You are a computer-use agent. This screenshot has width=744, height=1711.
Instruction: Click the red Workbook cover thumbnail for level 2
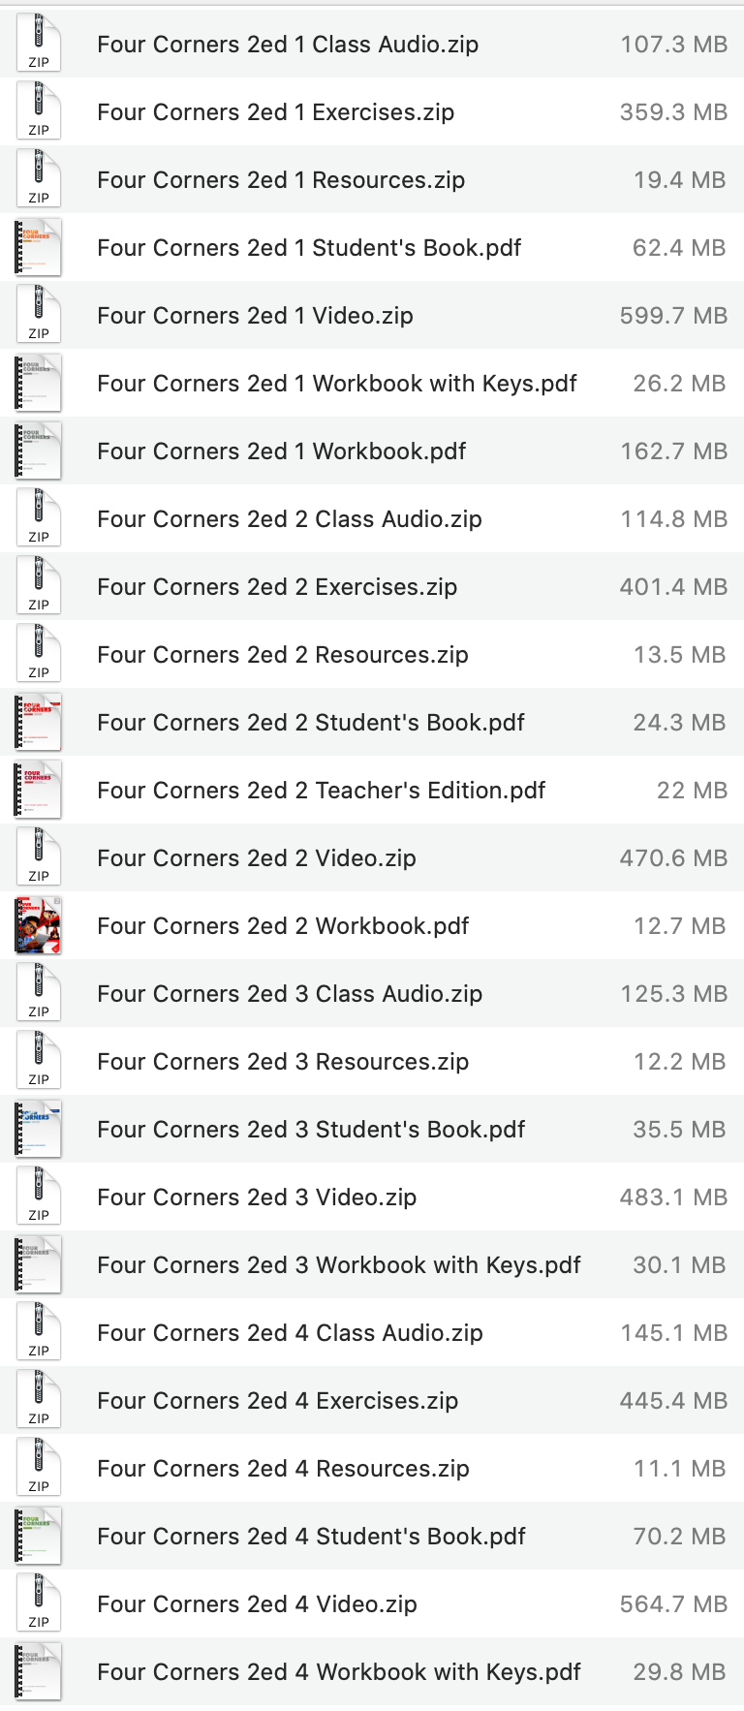point(37,925)
